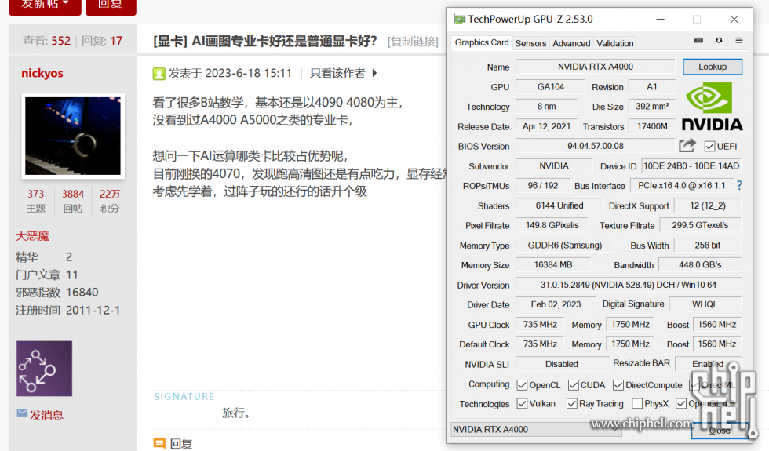Expand the new post dropdown arrow
Image resolution: width=769 pixels, height=451 pixels.
coord(66,3)
